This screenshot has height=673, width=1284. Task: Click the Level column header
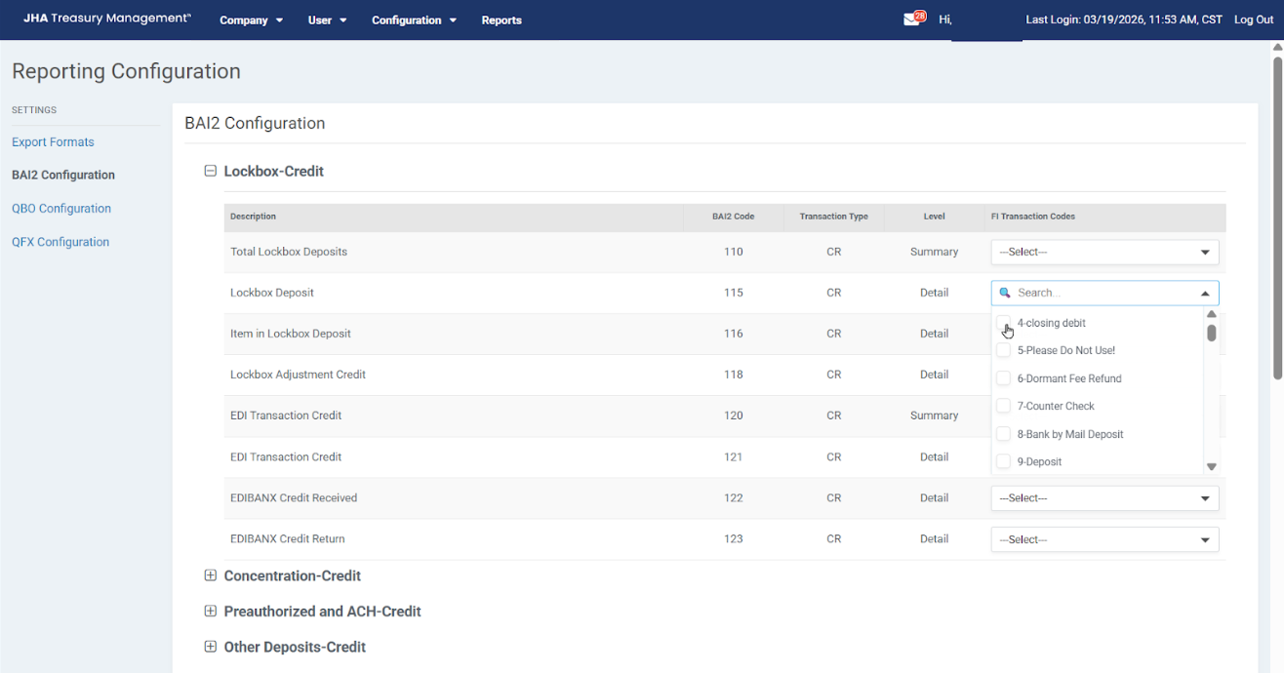(x=934, y=217)
